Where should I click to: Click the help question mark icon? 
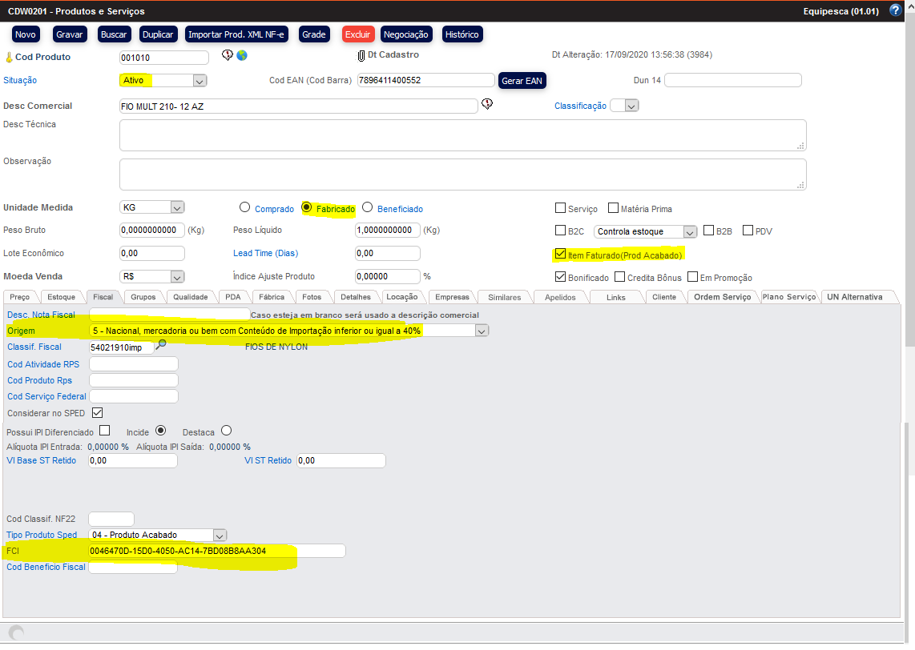tap(896, 11)
